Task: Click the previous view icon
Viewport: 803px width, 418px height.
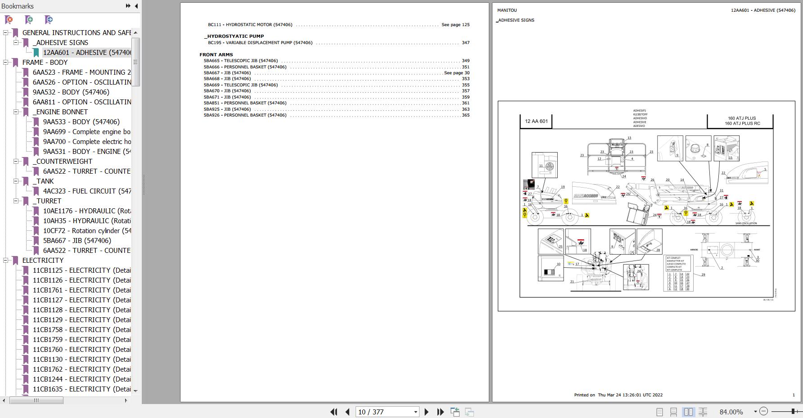Action: [455, 412]
